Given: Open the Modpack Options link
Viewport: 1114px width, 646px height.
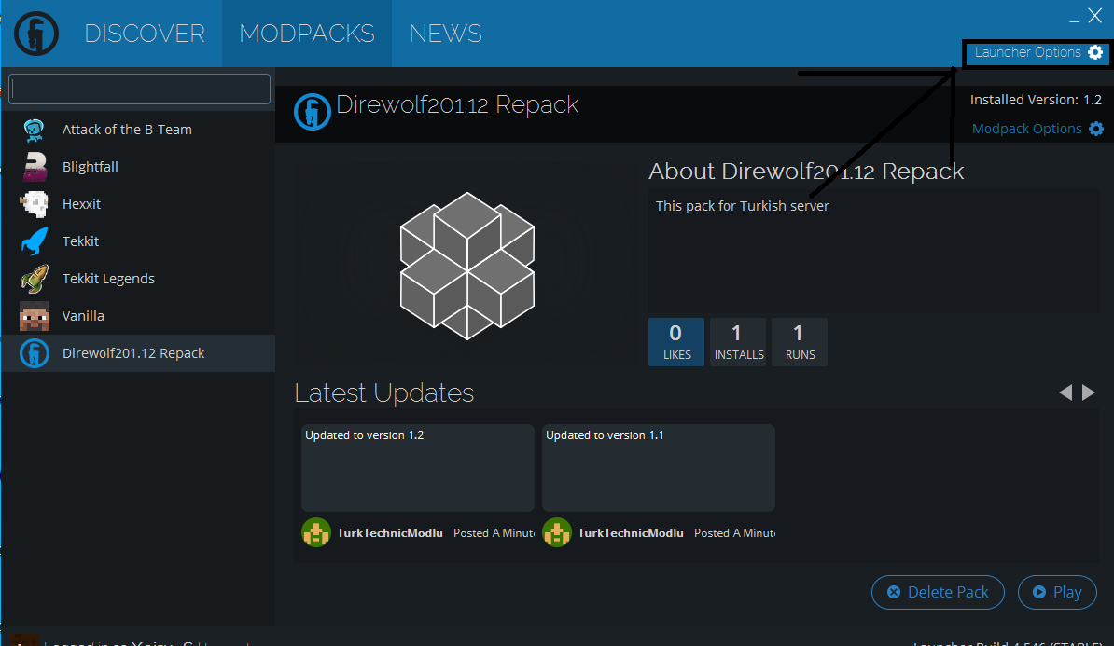Looking at the screenshot, I should pyautogui.click(x=1026, y=129).
